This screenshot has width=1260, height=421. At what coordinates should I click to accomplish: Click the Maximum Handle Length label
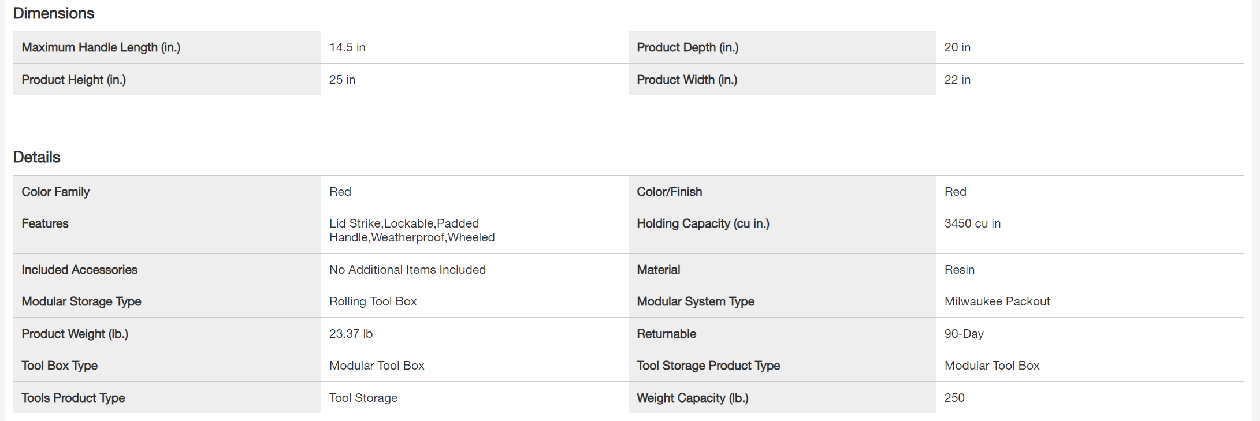[x=101, y=47]
